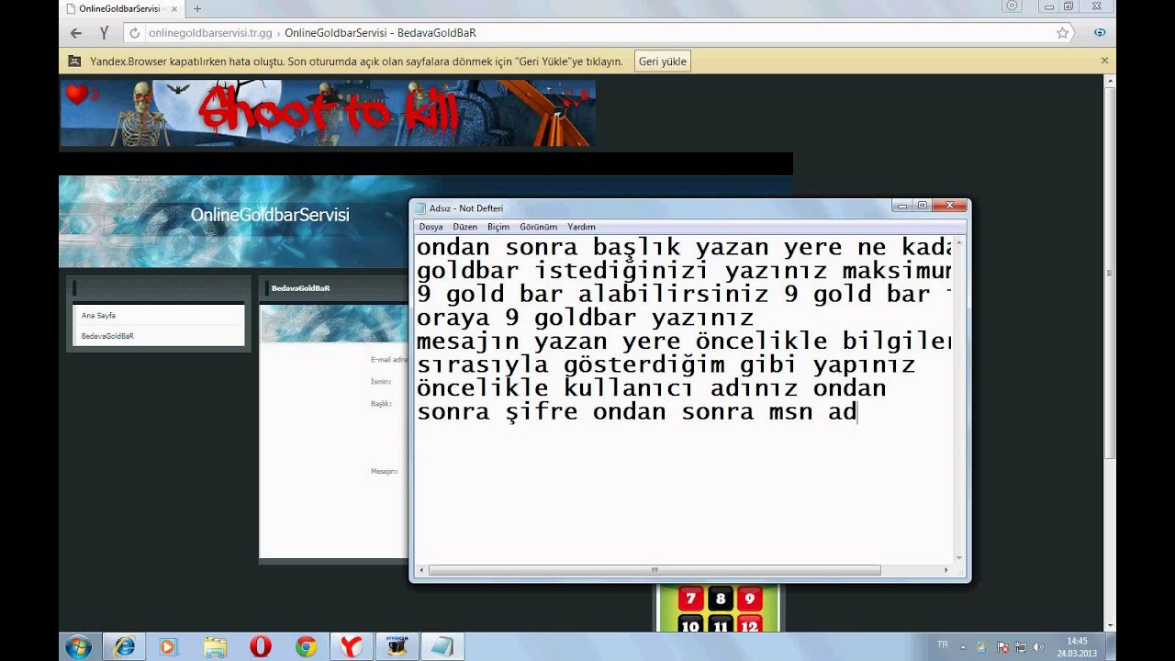The height and width of the screenshot is (661, 1175).
Task: Switch to Yandex browser taskbar icon
Action: pos(352,646)
